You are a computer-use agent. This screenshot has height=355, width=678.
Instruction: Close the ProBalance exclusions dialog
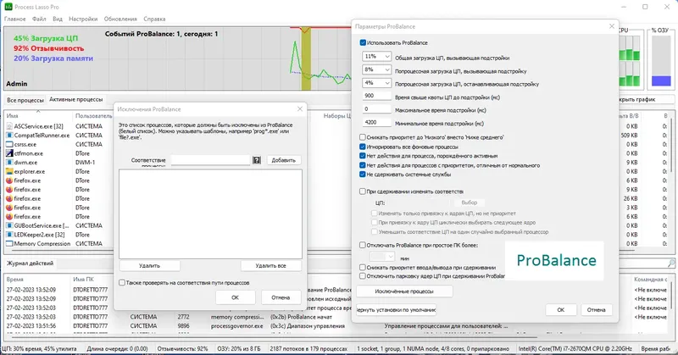click(300, 109)
